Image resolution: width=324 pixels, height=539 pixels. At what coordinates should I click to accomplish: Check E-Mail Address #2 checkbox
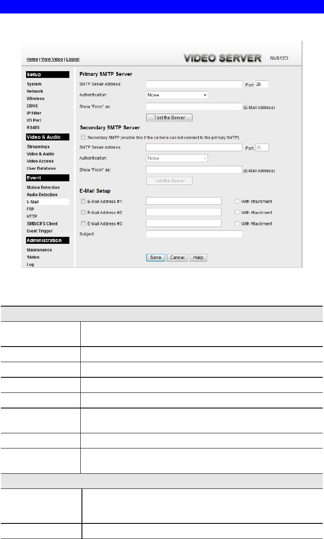(83, 212)
